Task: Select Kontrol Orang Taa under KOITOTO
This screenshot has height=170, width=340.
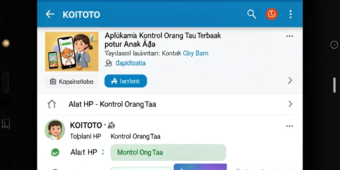Action: coord(135,136)
